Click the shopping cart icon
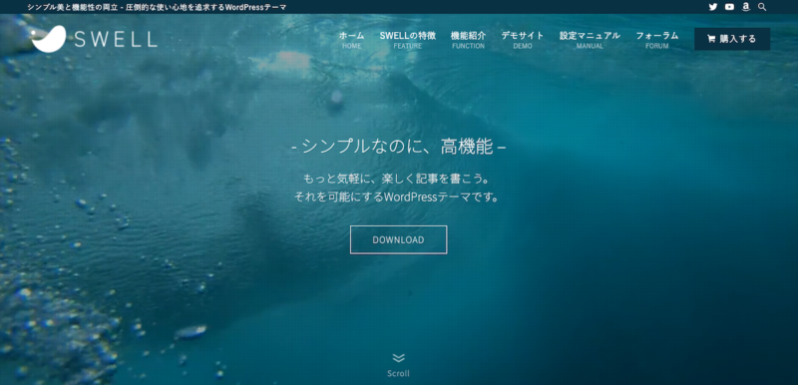This screenshot has width=798, height=385. click(711, 39)
